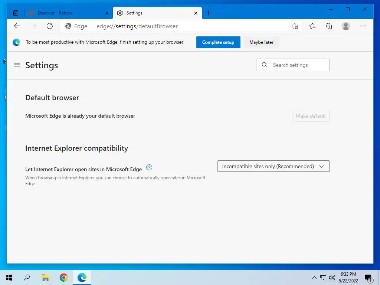
Task: Click the Edge taskbar icon
Action: point(82,278)
